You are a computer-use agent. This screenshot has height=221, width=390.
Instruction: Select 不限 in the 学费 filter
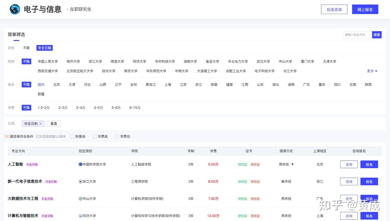coord(26,108)
